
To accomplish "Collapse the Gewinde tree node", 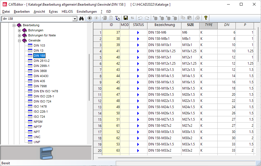I will pos(20,40).
